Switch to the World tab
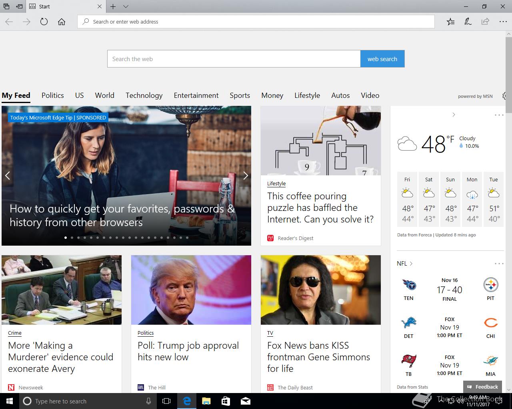Screen dimensions: 512x409 pyautogui.click(x=105, y=95)
